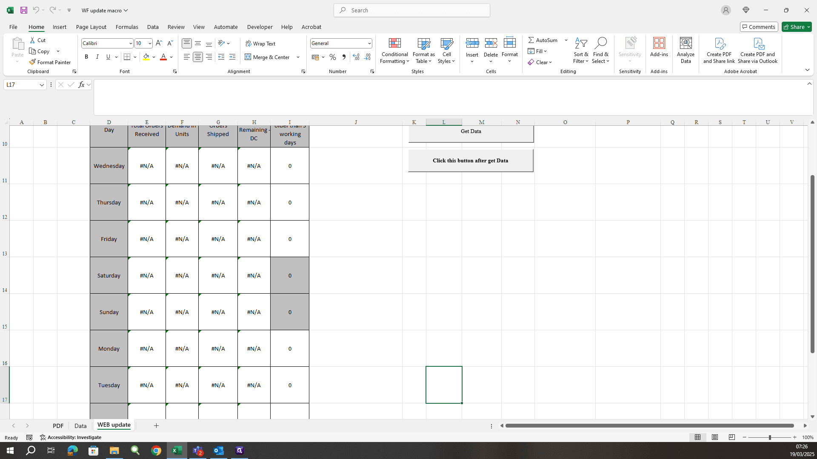
Task: Click the AutoSum sigma icon
Action: tap(531, 40)
